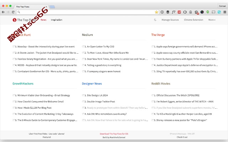Image resolution: width=228 pixels, height=142 pixels.
Task: Click the icon beside An Open Letter To My CEO
Action: tap(83, 47)
